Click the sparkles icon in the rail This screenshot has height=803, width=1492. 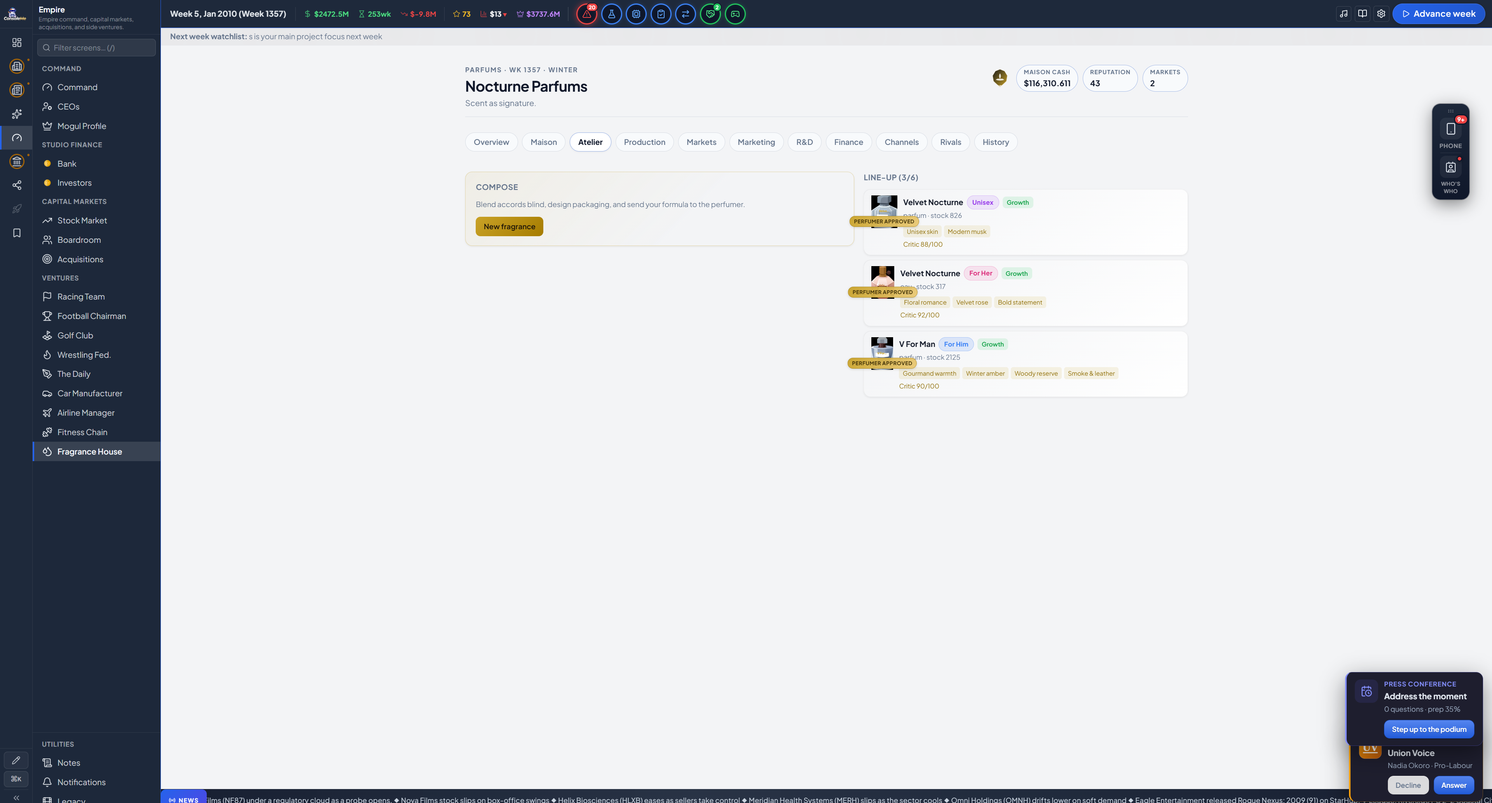tap(17, 114)
